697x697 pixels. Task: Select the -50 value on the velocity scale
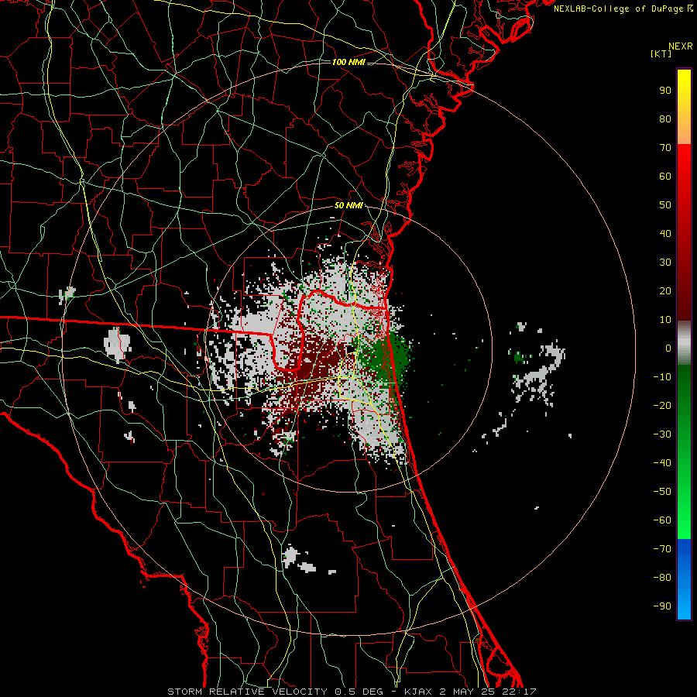662,492
